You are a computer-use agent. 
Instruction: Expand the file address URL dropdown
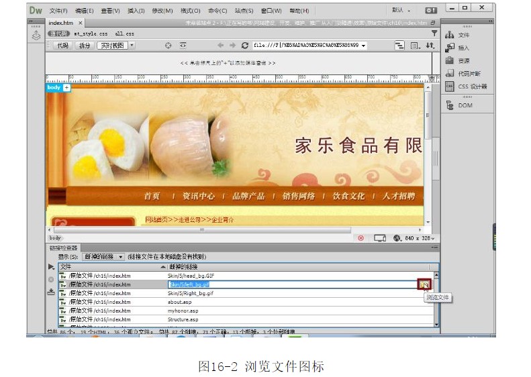pos(364,46)
